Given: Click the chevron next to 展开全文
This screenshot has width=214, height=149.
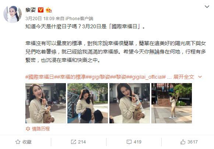Looking at the screenshot, I should point(200,77).
